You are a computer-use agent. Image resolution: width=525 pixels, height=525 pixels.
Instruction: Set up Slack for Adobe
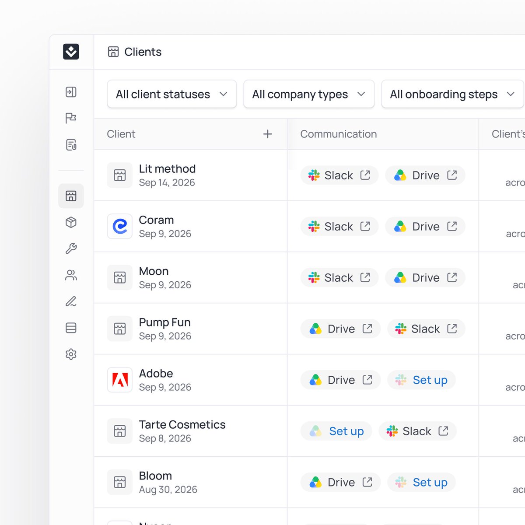(x=421, y=380)
